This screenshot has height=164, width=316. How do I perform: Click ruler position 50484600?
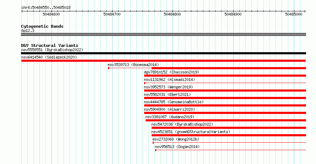51,14
